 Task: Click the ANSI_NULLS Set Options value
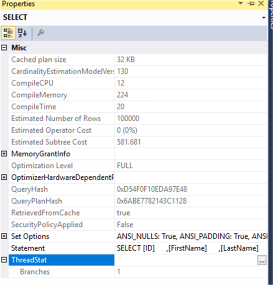point(192,236)
